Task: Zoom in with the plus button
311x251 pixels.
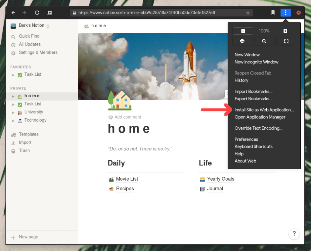Action: [285, 31]
